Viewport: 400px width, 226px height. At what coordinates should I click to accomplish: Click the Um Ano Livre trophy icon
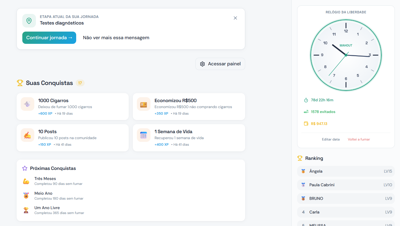[26, 210]
